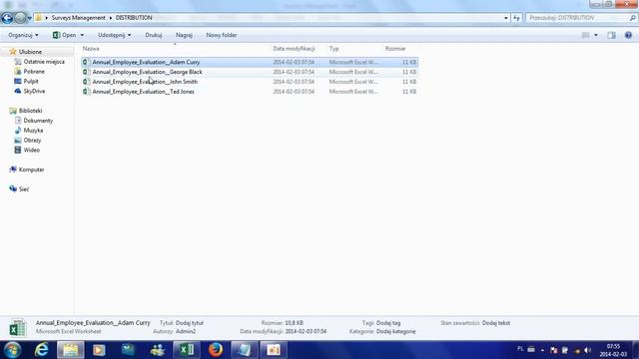This screenshot has width=639, height=359.
Task: Select the Annual_Employee_Evaluation__John Smith file
Action: (x=250, y=82)
